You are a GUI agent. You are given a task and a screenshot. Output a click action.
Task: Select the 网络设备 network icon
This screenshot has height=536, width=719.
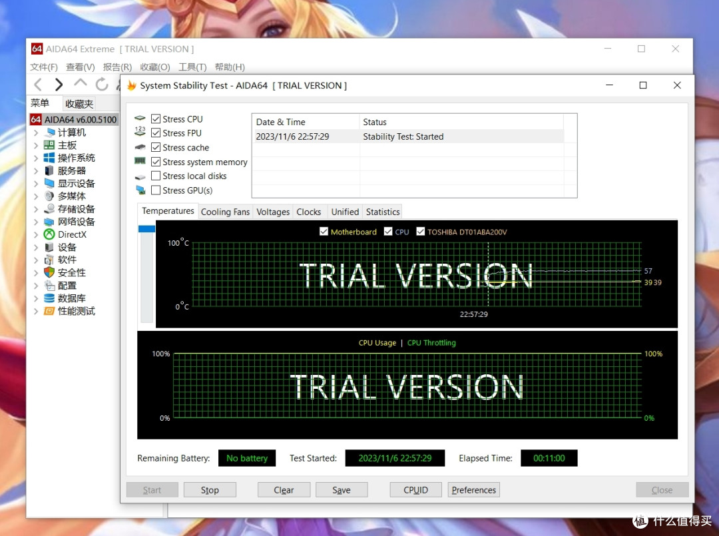pyautogui.click(x=49, y=222)
